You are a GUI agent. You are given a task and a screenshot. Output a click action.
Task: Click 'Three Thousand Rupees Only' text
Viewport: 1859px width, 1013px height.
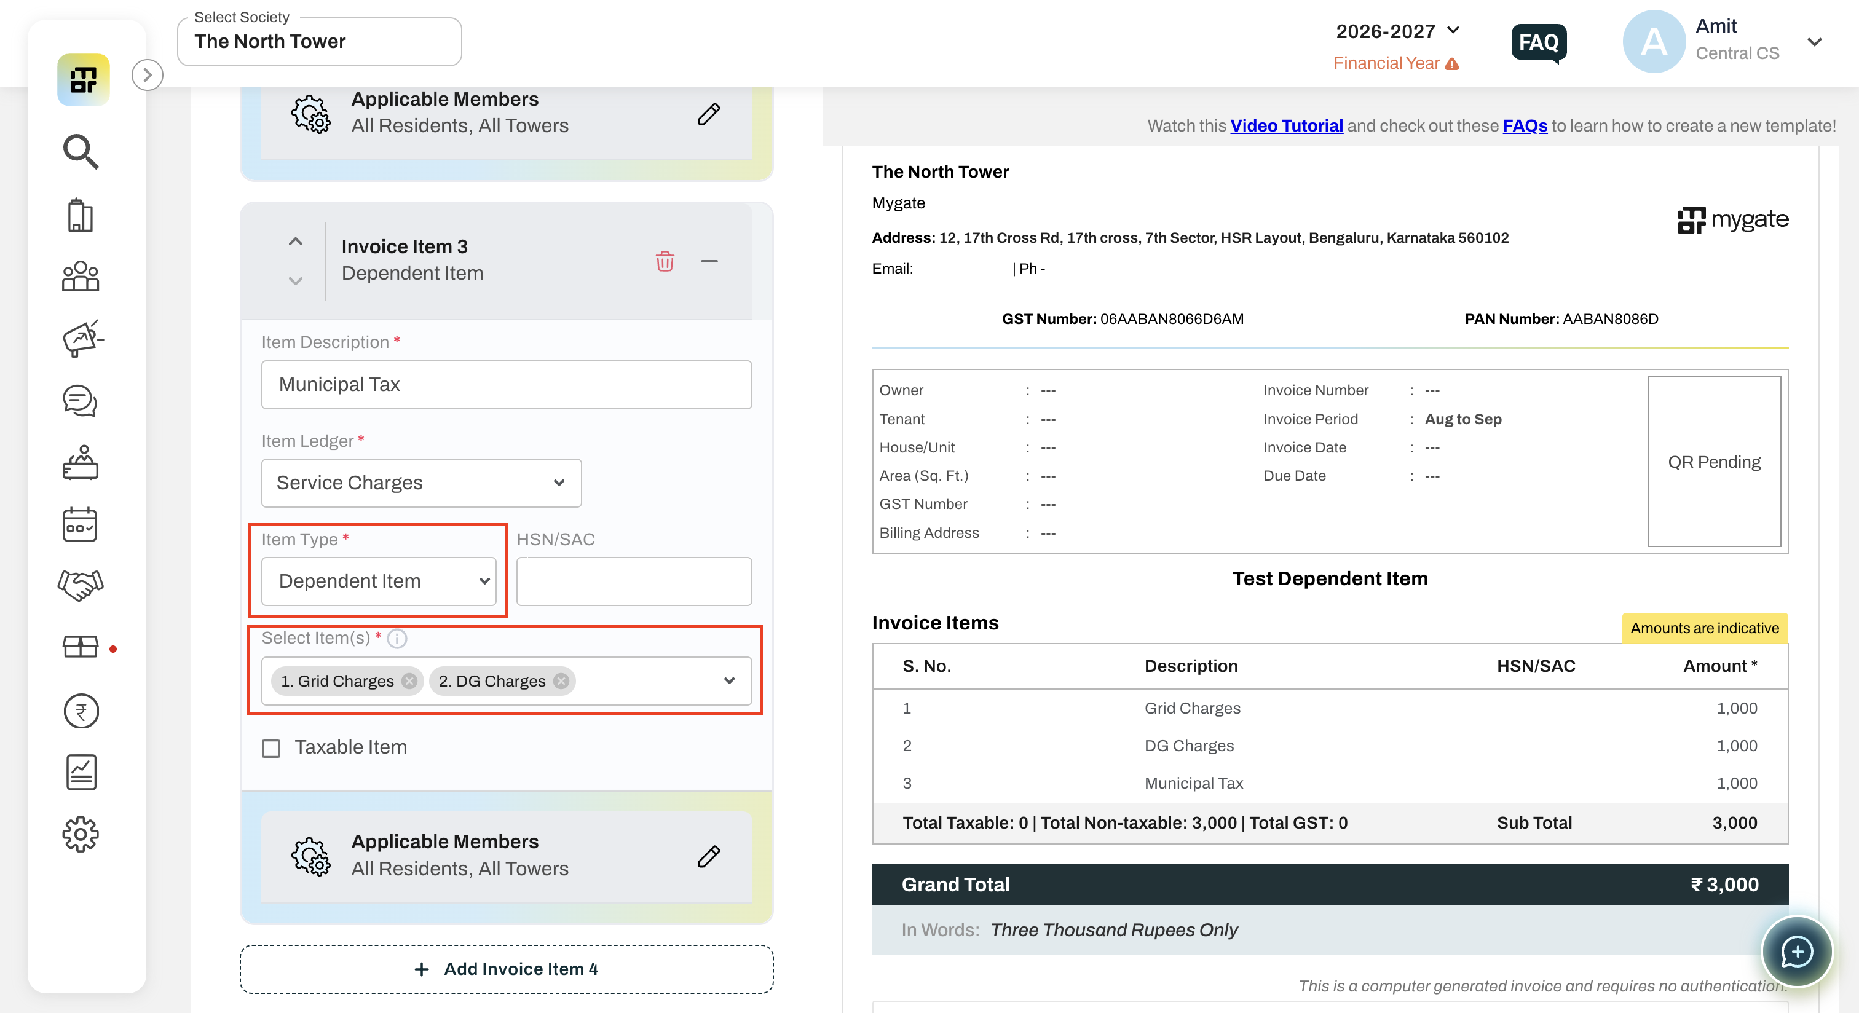(x=1113, y=930)
